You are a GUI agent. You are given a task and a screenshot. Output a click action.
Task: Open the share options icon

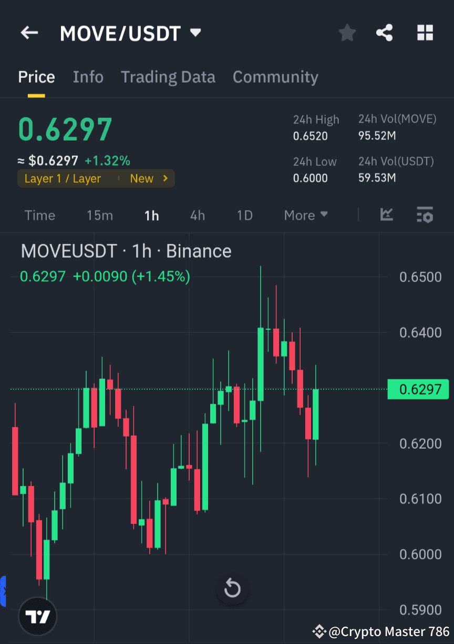click(x=385, y=33)
